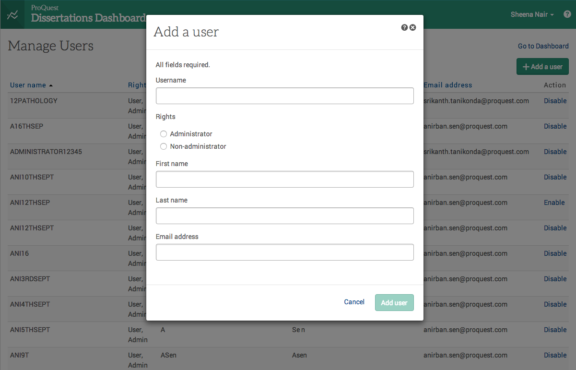Select the Email address input field
The image size is (576, 370).
(284, 252)
